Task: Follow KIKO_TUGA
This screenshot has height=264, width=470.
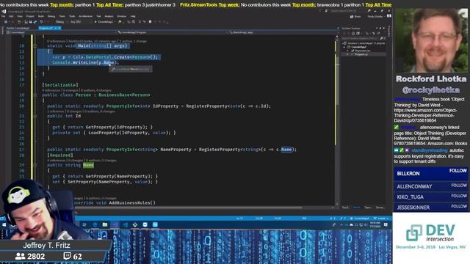Action: click(x=459, y=196)
